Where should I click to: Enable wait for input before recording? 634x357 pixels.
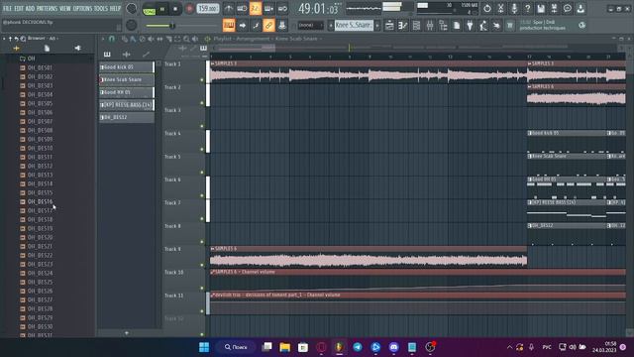(242, 9)
